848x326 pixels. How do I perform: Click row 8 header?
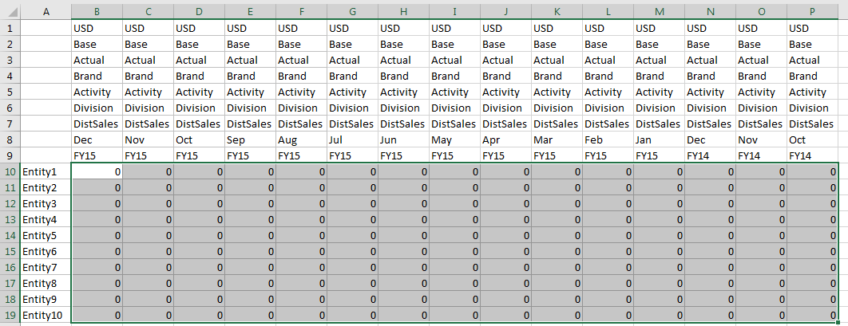tap(10, 139)
